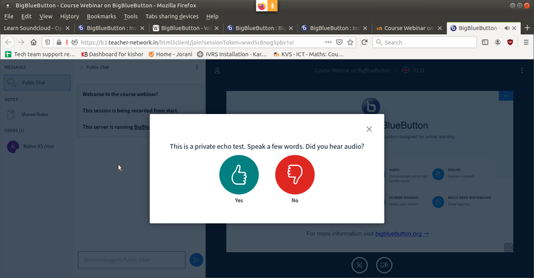Go back to the previous page
The height and width of the screenshot is (278, 534).
[9, 42]
